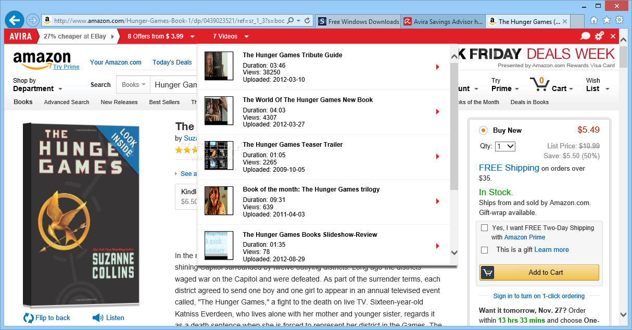Click the Flip to back icon
The image size is (632, 330).
click(29, 318)
